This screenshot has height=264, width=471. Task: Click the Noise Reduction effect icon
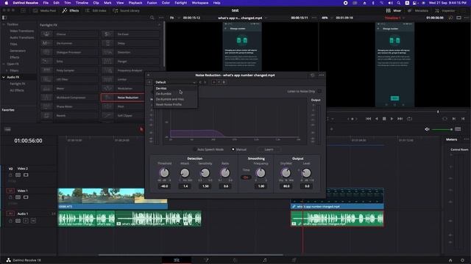tap(107, 98)
